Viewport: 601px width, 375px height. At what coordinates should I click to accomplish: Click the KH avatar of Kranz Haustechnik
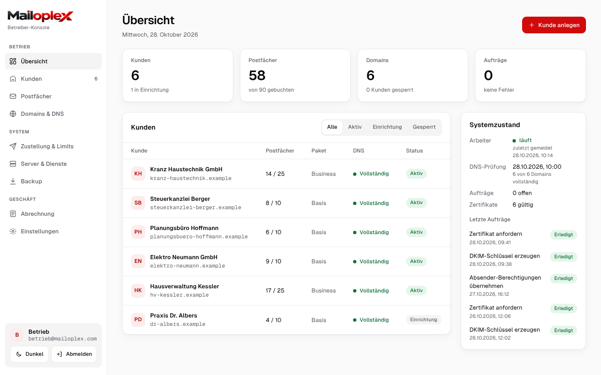(138, 174)
